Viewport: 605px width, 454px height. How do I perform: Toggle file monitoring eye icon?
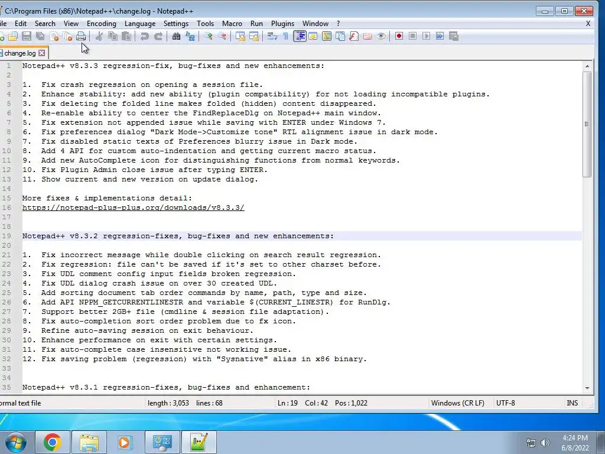[381, 36]
